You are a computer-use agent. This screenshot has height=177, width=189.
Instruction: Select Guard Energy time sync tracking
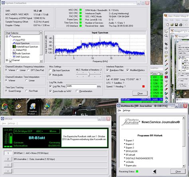[x=6, y=91]
